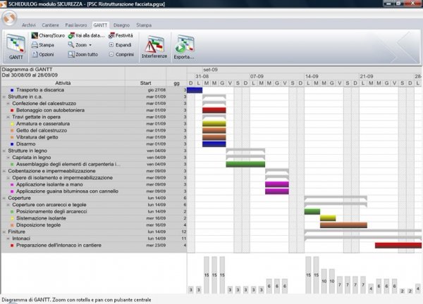Screen dimensions: 423x304
Task: Collapse the Coperture tree group
Action: coord(4,198)
